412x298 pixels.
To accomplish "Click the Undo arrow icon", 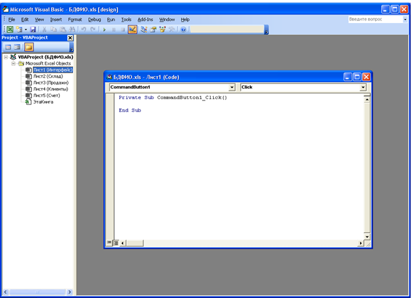I will [84, 30].
